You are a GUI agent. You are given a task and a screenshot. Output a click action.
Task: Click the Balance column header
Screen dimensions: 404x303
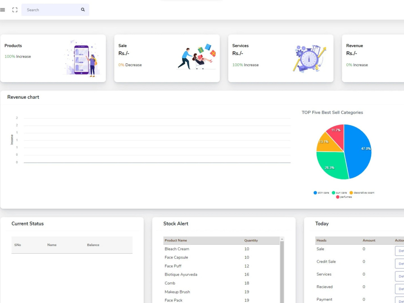click(x=93, y=245)
